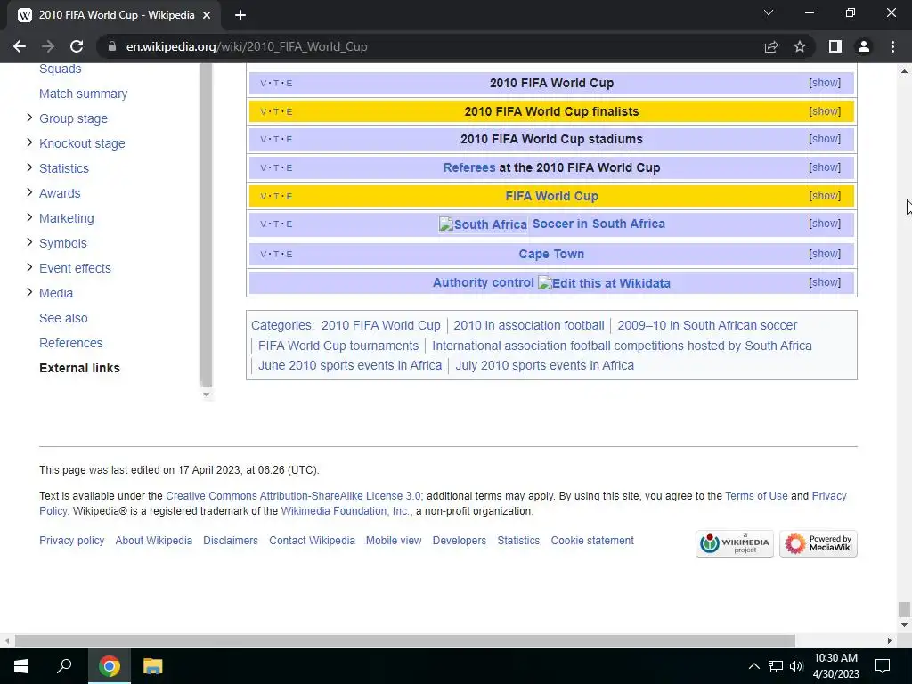This screenshot has width=912, height=684.
Task: Expand the Statistics sidebar section
Action: [29, 168]
